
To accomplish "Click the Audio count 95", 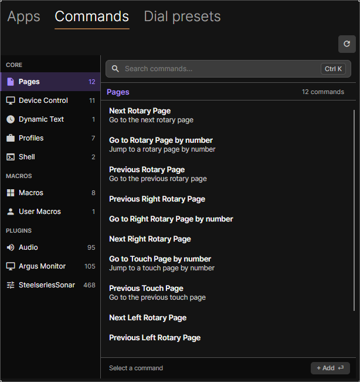I will (x=91, y=247).
